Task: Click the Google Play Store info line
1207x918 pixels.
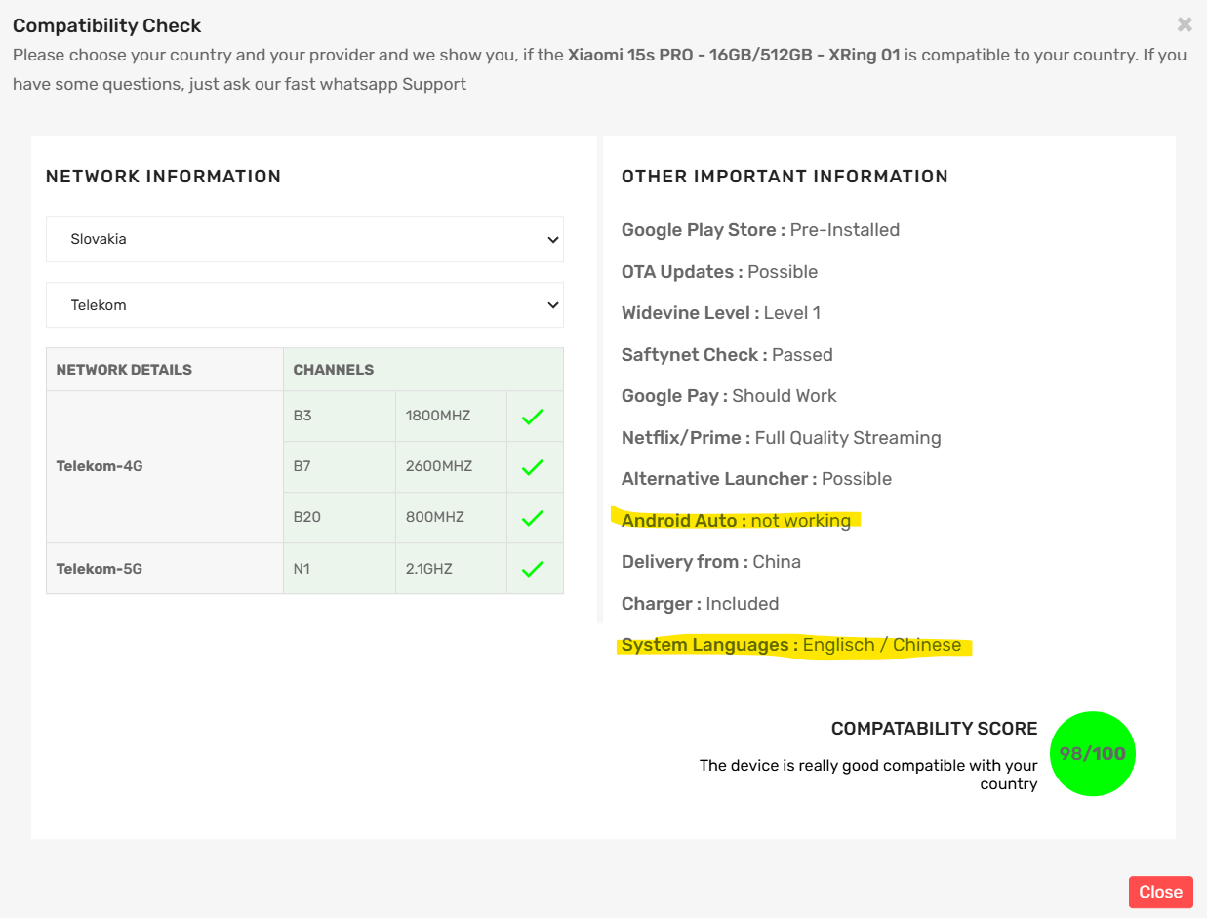Action: 760,230
